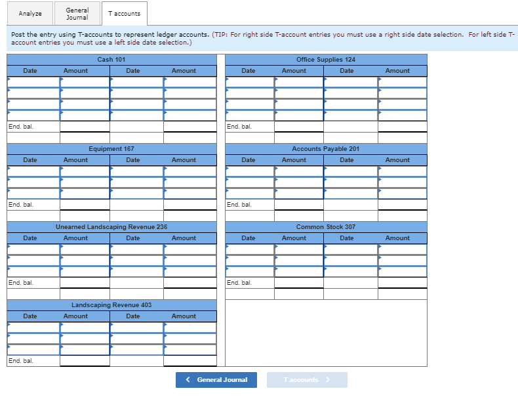Click first right amount field in Cash 101
Screen dimensions: 518x399
click(x=190, y=82)
